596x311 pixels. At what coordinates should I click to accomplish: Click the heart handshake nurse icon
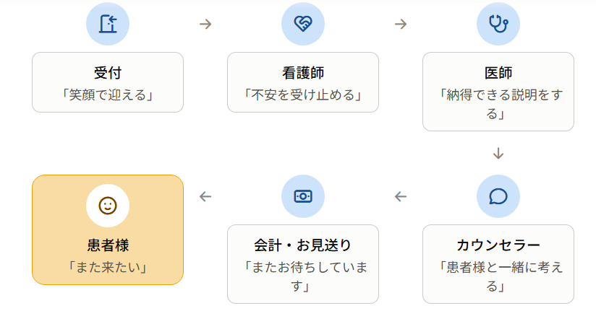click(x=303, y=24)
